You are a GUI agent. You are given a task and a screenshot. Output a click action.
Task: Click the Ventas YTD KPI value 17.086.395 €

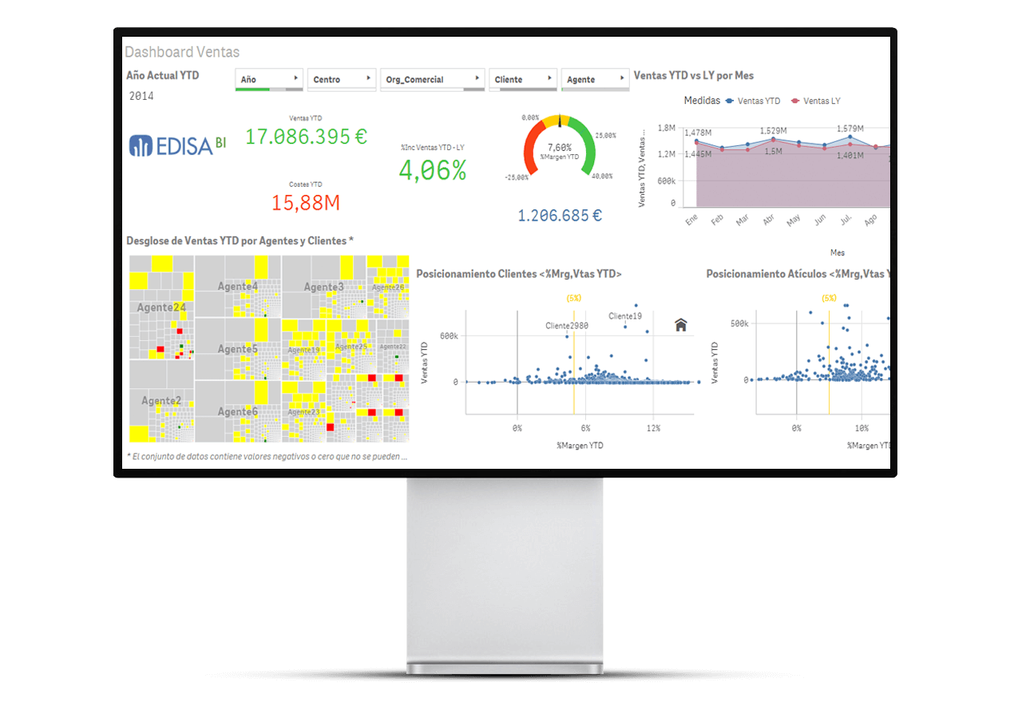[306, 137]
